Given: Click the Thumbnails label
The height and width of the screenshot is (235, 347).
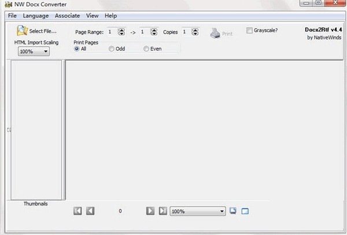Looking at the screenshot, I should point(36,204).
